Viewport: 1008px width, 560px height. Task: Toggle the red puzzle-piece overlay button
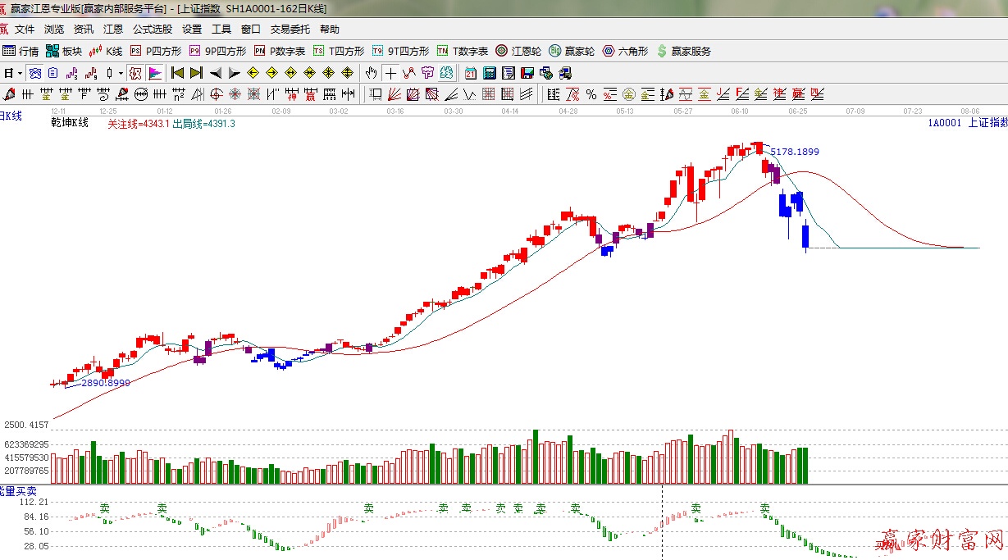click(x=135, y=73)
